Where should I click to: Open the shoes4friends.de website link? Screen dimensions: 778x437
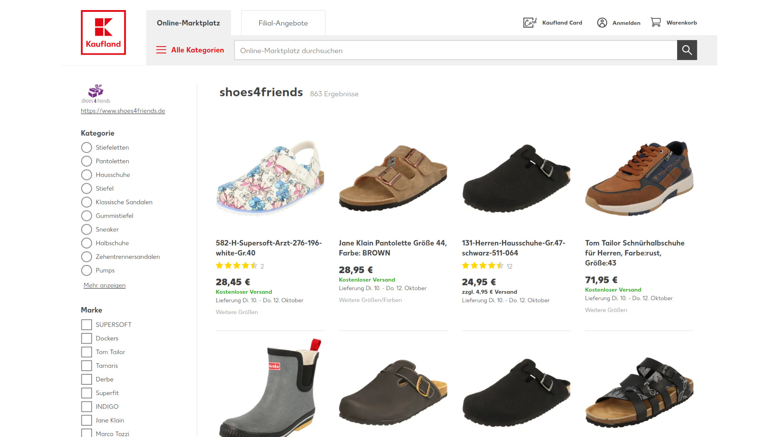(x=123, y=110)
